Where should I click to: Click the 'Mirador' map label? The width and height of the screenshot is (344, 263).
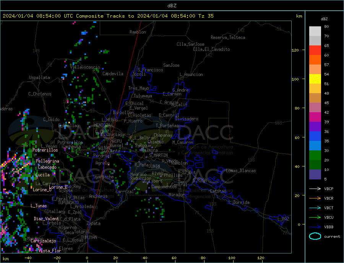tap(177, 195)
